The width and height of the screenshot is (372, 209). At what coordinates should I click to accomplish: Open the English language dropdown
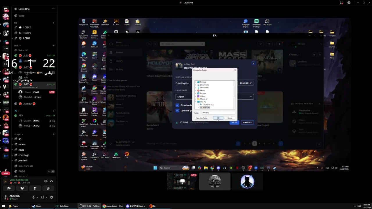tap(215, 97)
